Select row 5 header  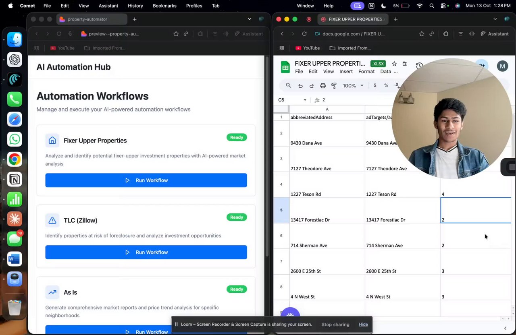coord(281,210)
